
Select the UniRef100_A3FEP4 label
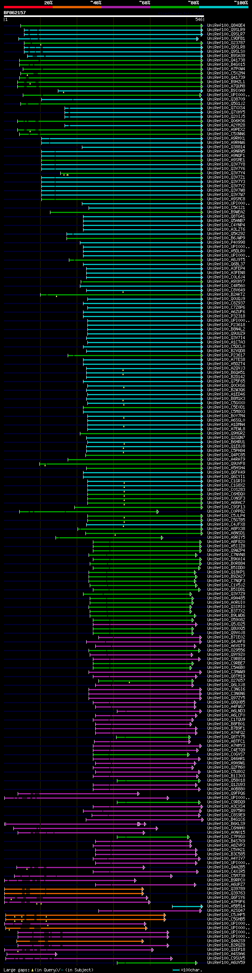tap(226, 269)
